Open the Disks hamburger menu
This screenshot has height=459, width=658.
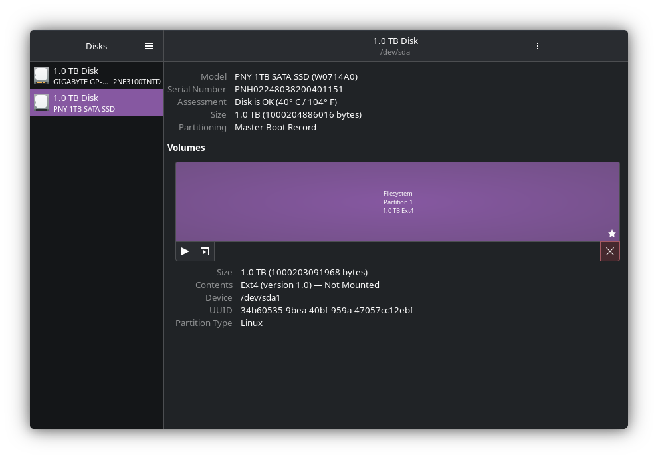149,46
